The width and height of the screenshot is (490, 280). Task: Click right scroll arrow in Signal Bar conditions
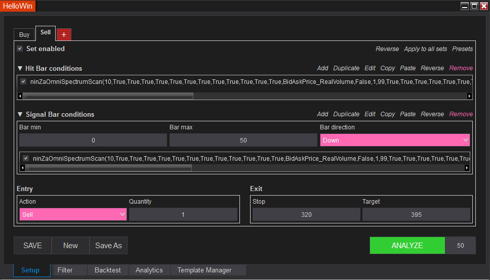click(x=467, y=168)
